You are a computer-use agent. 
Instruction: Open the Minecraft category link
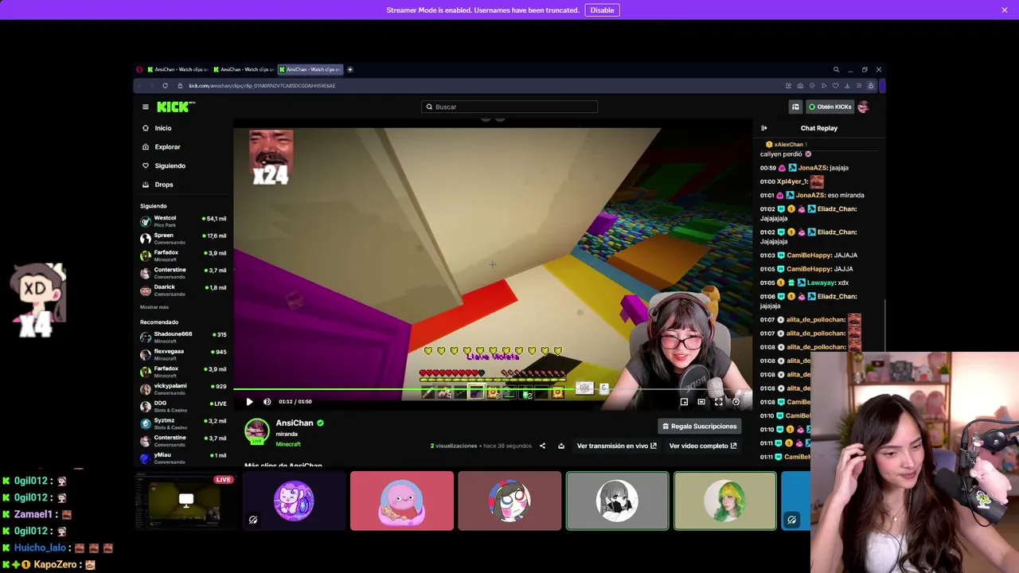tap(288, 444)
